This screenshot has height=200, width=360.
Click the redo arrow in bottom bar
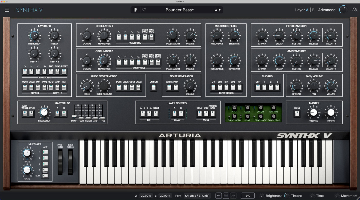pyautogui.click(x=233, y=196)
